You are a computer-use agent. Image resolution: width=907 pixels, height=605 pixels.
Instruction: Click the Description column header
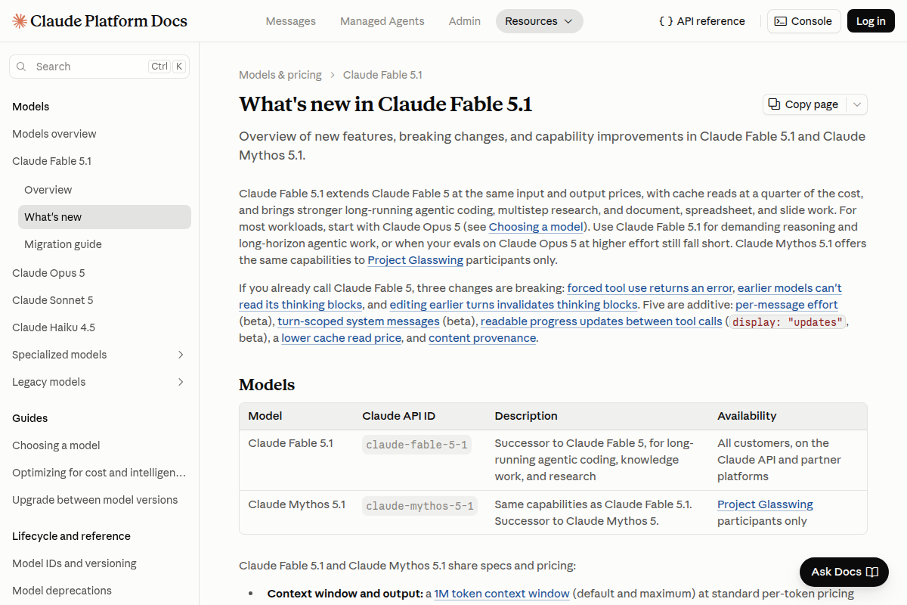526,416
